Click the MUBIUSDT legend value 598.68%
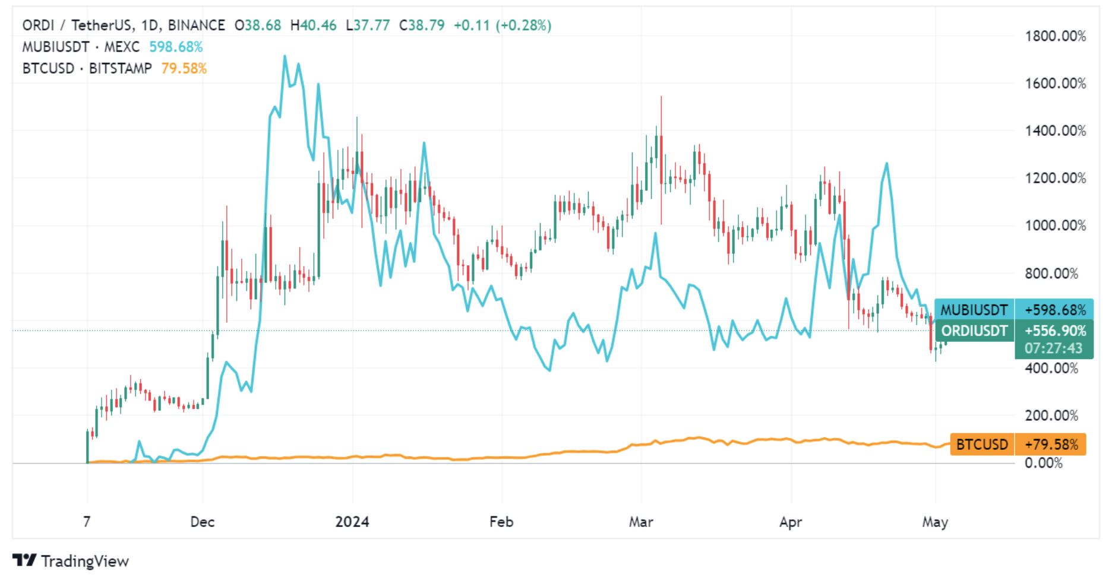Screen dimensions: 1112x584 point(176,47)
